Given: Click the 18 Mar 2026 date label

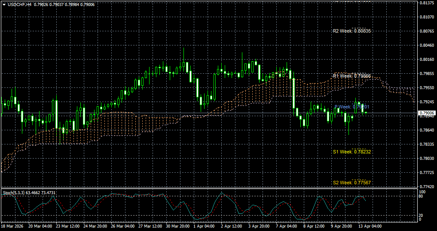Looking at the screenshot, I should (x=13, y=226).
